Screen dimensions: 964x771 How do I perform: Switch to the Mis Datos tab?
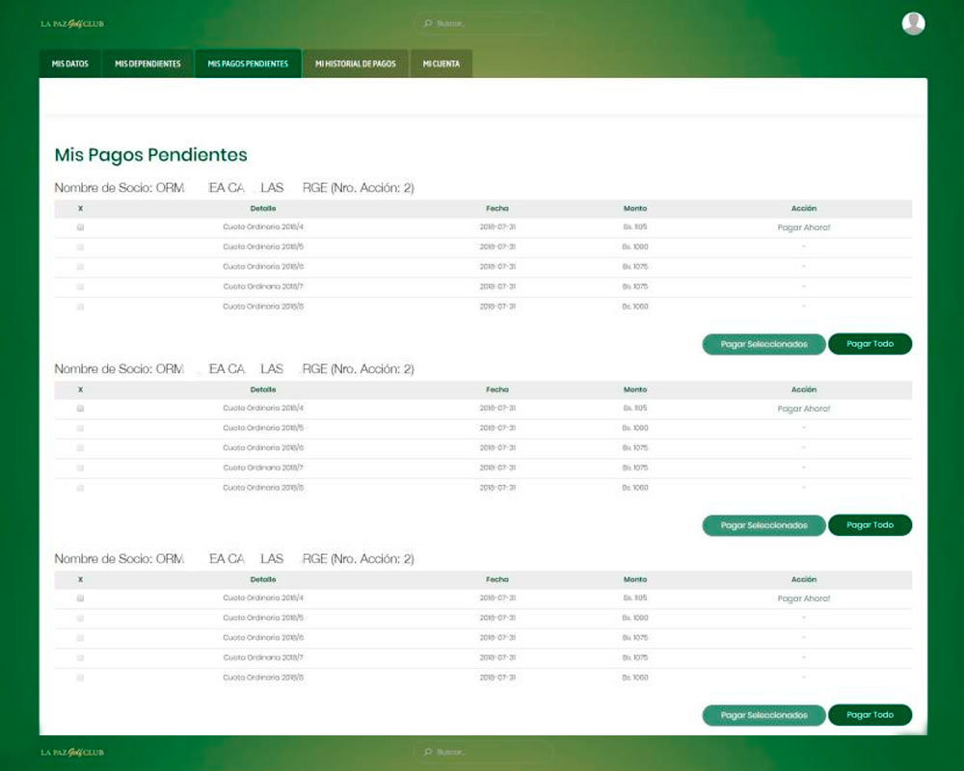pyautogui.click(x=70, y=64)
